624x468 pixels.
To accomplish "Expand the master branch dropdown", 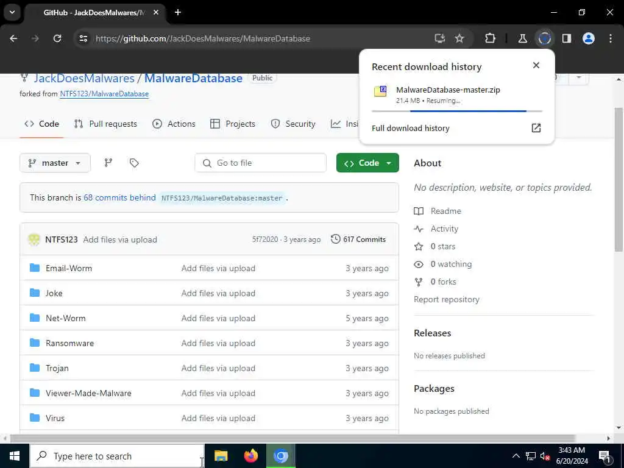I will [55, 163].
